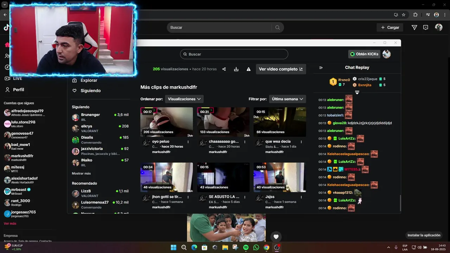Image resolution: width=450 pixels, height=253 pixels.
Task: Open 'que wea decia' clip thumbnail
Action: (x=280, y=122)
